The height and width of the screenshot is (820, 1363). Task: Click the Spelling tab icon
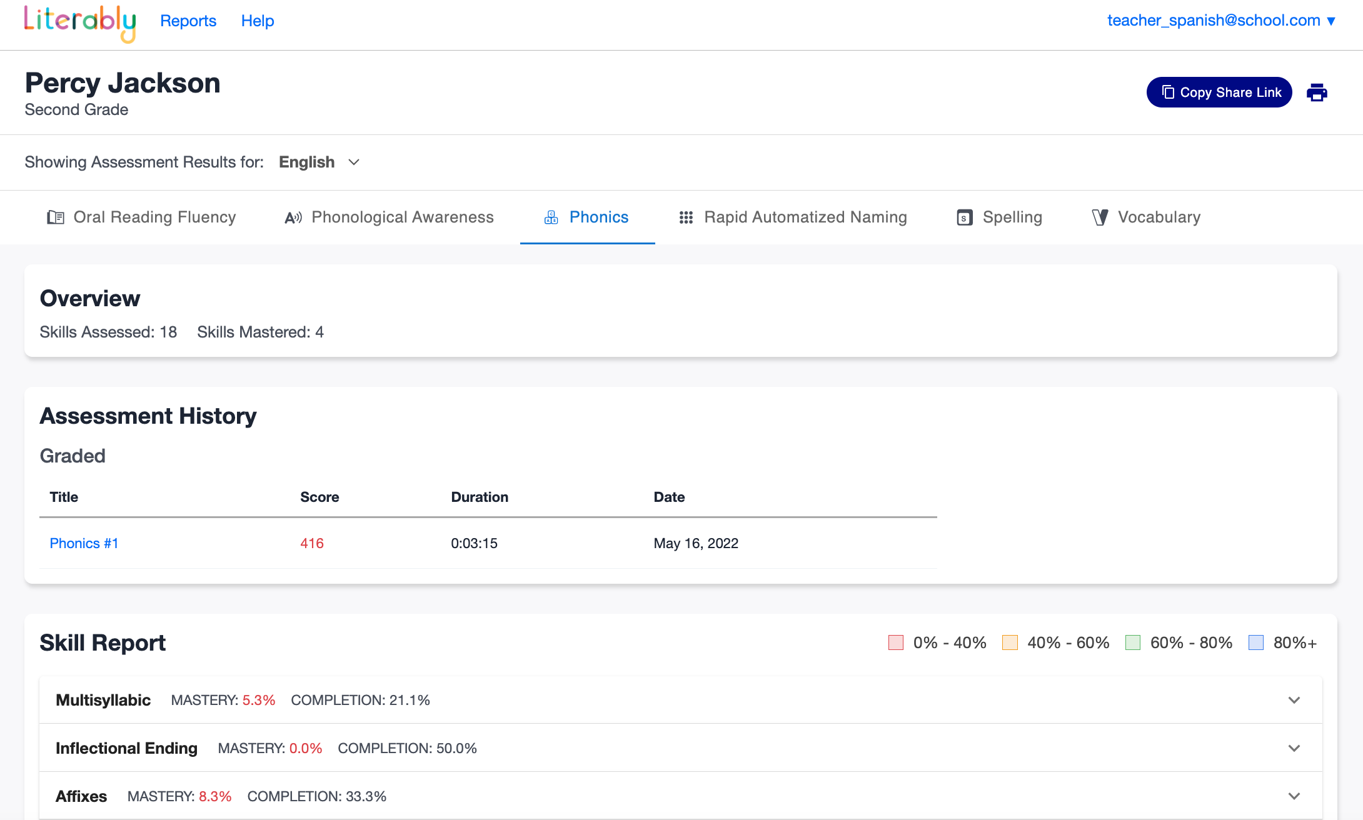tap(965, 217)
